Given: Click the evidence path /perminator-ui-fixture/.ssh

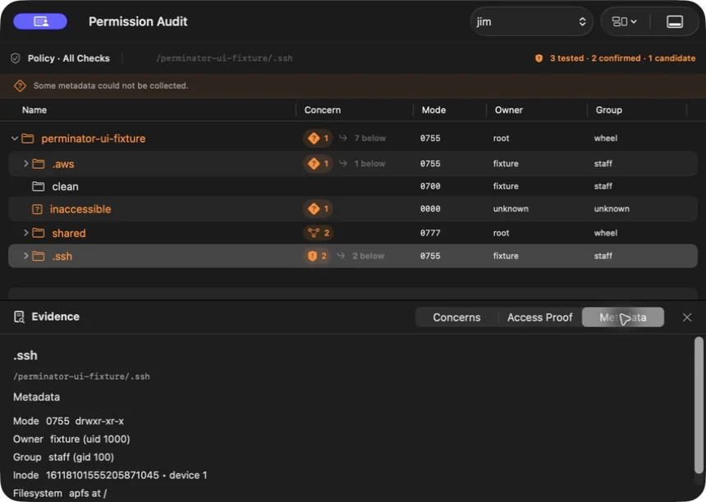Looking at the screenshot, I should tap(81, 376).
